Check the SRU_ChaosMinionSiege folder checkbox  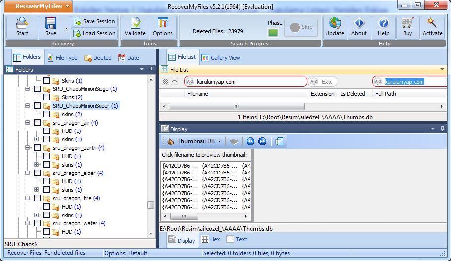tap(37, 88)
